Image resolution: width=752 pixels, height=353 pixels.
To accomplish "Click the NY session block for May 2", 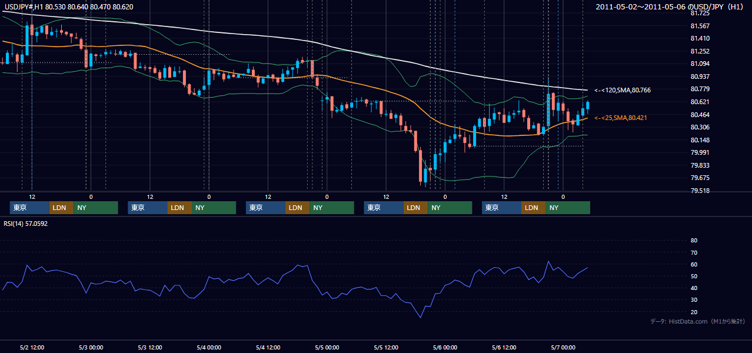I will [96, 208].
